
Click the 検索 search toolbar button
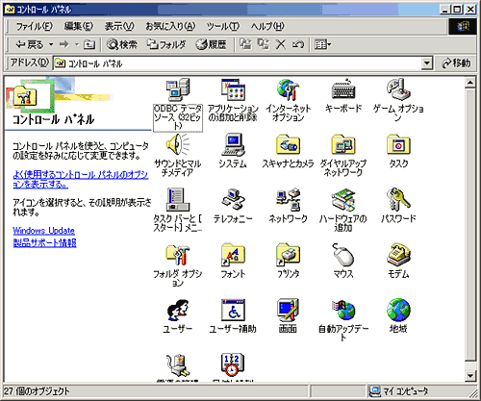[x=122, y=44]
